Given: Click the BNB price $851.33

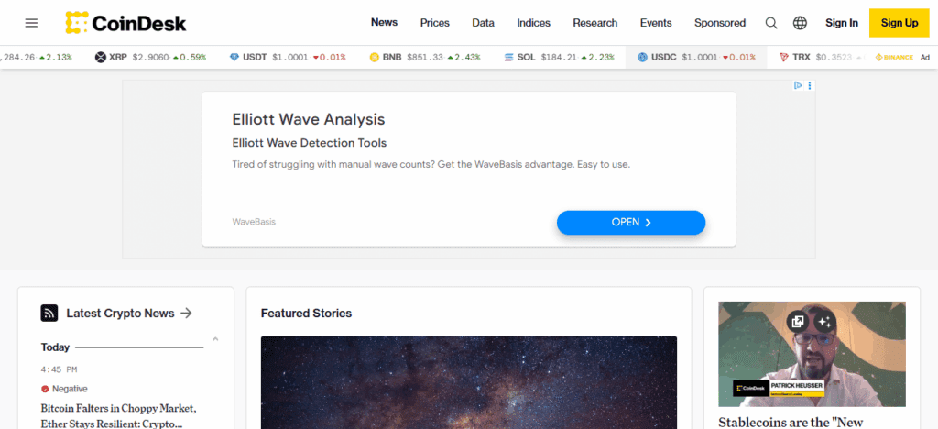Looking at the screenshot, I should (425, 58).
